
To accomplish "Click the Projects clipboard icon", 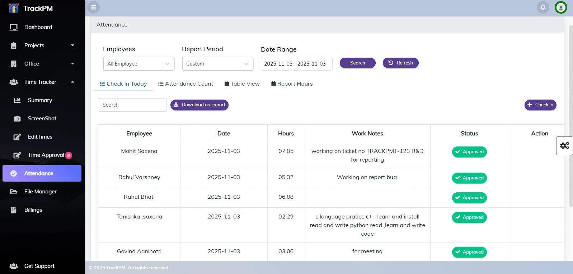I will click(x=14, y=45).
